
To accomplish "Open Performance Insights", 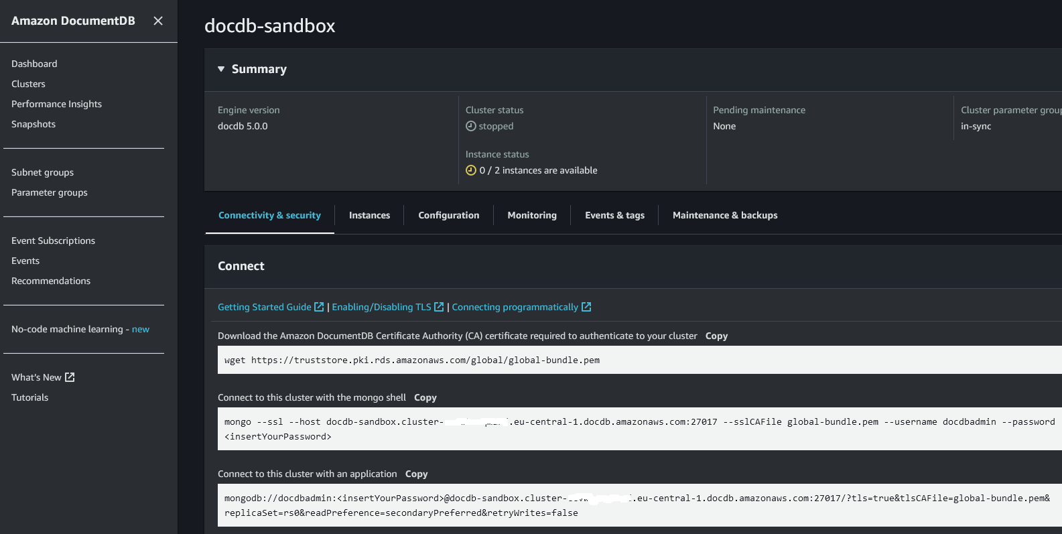I will 56,104.
